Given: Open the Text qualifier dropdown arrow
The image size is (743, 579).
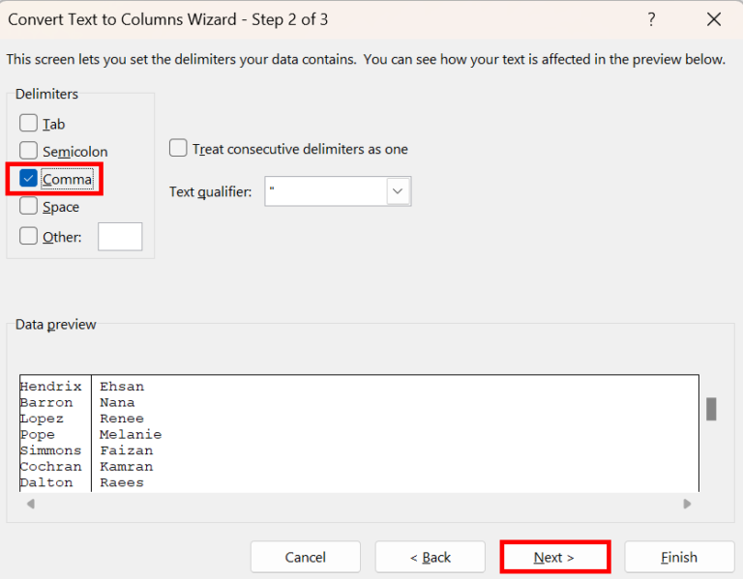Looking at the screenshot, I should point(398,191).
